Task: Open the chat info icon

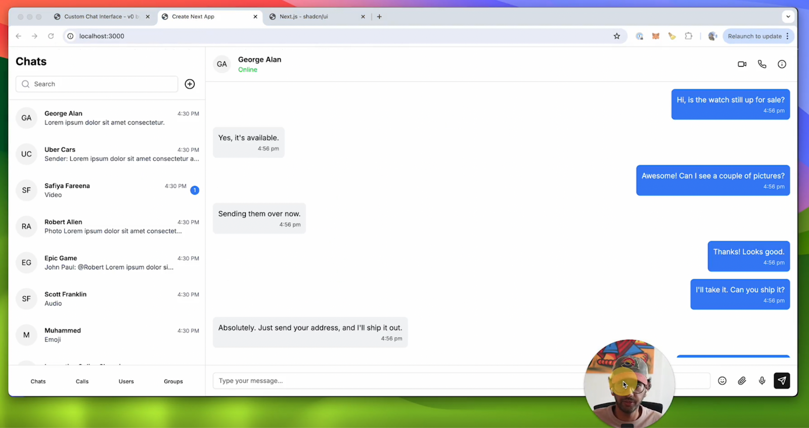Action: [x=782, y=64]
